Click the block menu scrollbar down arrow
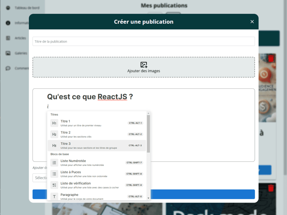The image size is (287, 215). pyautogui.click(x=148, y=198)
